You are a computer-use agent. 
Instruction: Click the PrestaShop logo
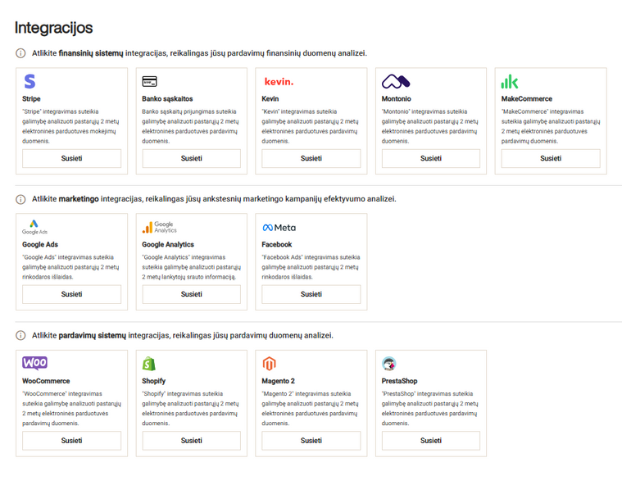[x=389, y=363]
